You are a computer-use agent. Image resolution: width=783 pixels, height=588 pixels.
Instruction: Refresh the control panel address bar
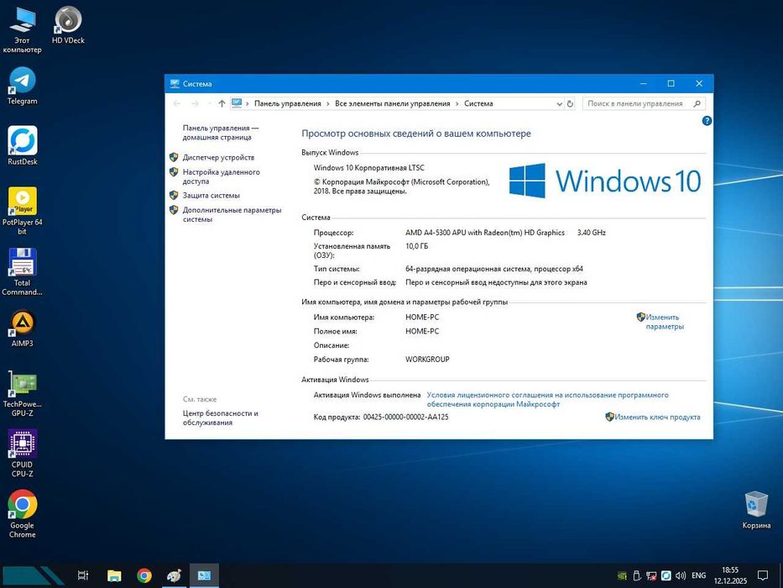point(570,104)
